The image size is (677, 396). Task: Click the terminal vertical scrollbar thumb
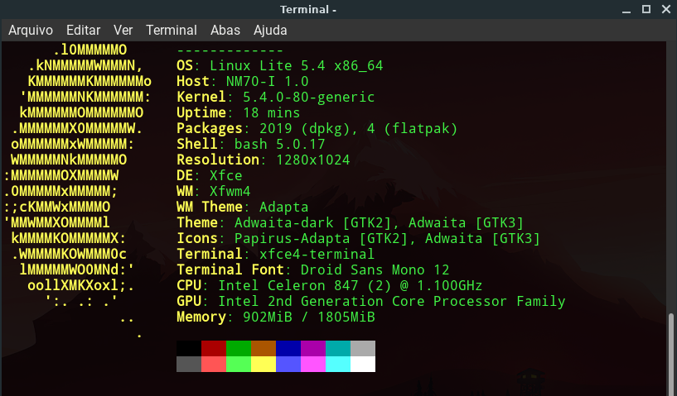(x=670, y=354)
